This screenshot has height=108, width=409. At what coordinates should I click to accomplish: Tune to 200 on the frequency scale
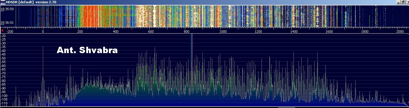(80, 31)
